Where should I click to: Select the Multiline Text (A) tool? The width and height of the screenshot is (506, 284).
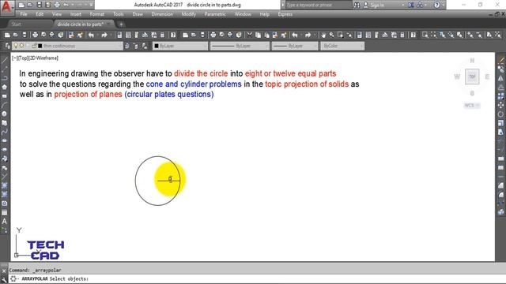coord(4,222)
